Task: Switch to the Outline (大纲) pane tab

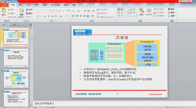Action: click(x=14, y=25)
